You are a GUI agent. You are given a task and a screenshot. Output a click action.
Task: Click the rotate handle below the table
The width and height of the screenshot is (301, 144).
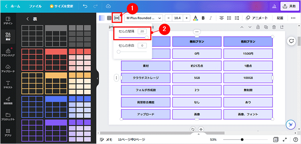tap(193, 129)
